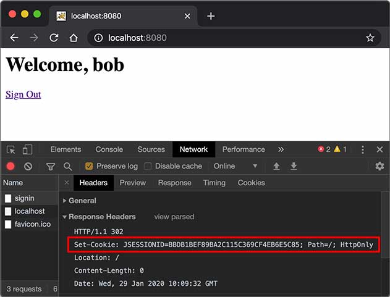This screenshot has width=390, height=297.
Task: Click the Sign Out link
Action: click(x=23, y=94)
